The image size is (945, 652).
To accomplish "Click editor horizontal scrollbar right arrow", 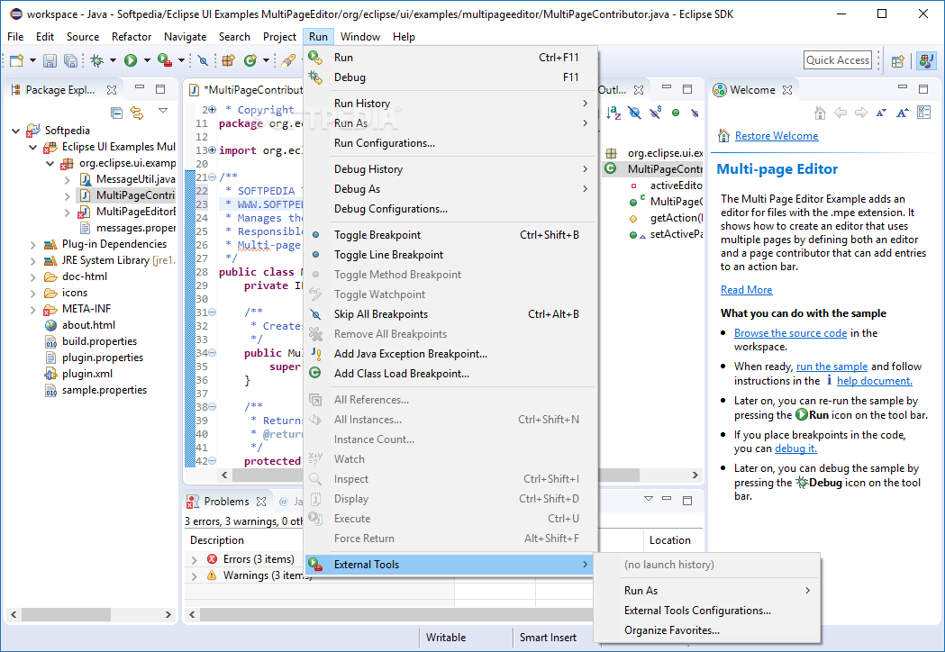I will [695, 475].
